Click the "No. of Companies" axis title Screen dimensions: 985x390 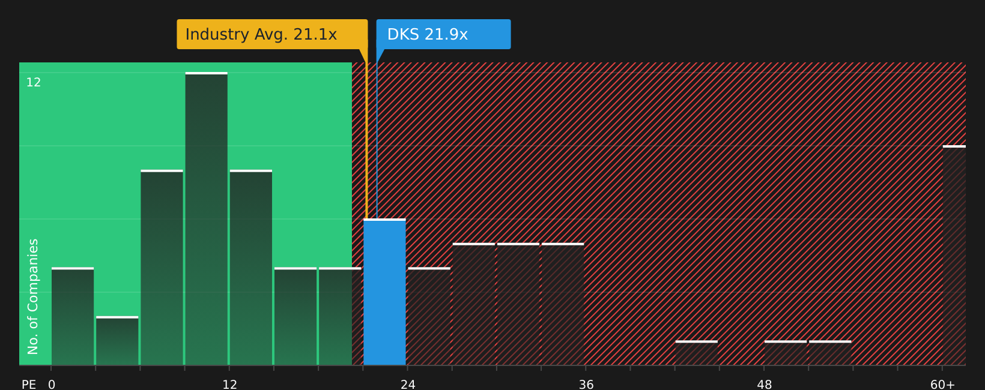coord(33,296)
